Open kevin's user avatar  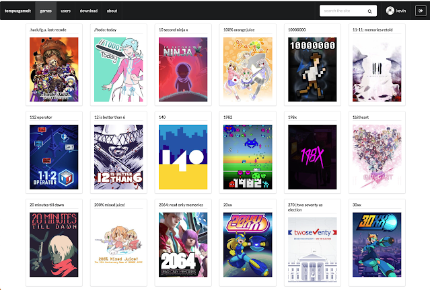tap(390, 11)
